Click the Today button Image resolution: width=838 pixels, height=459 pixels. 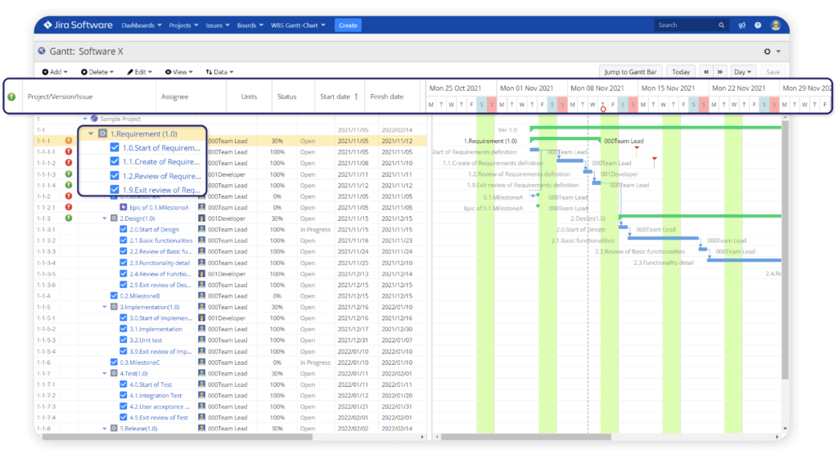click(680, 72)
